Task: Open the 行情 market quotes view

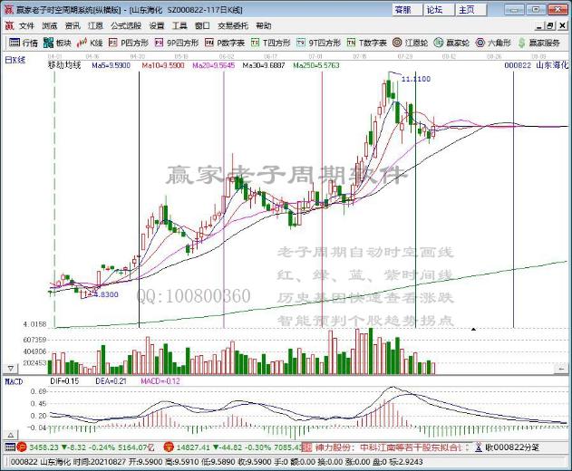Action: click(x=24, y=43)
